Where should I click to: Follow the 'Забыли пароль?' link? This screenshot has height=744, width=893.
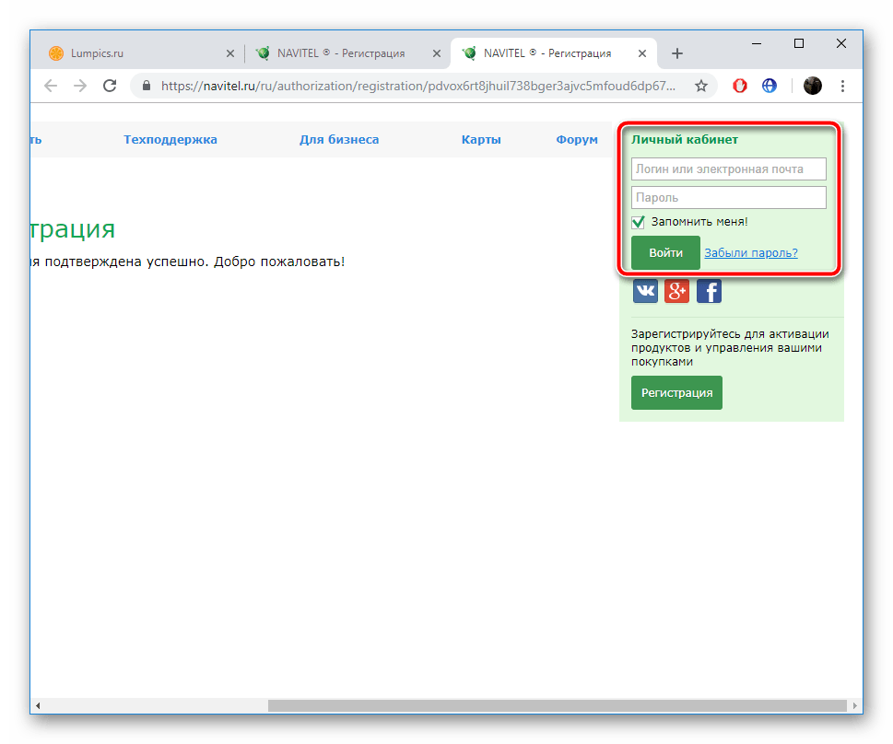coord(751,253)
